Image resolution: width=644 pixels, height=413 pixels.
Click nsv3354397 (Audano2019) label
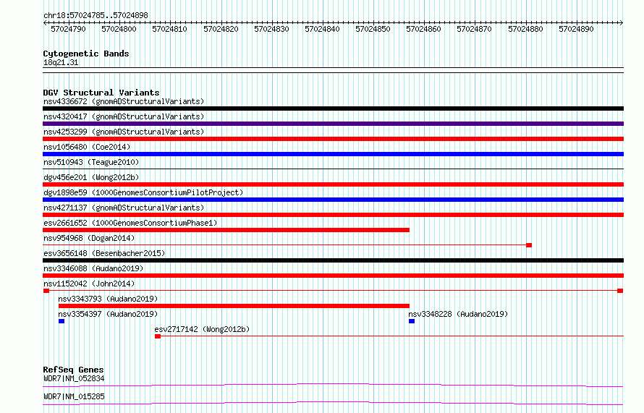(108, 314)
